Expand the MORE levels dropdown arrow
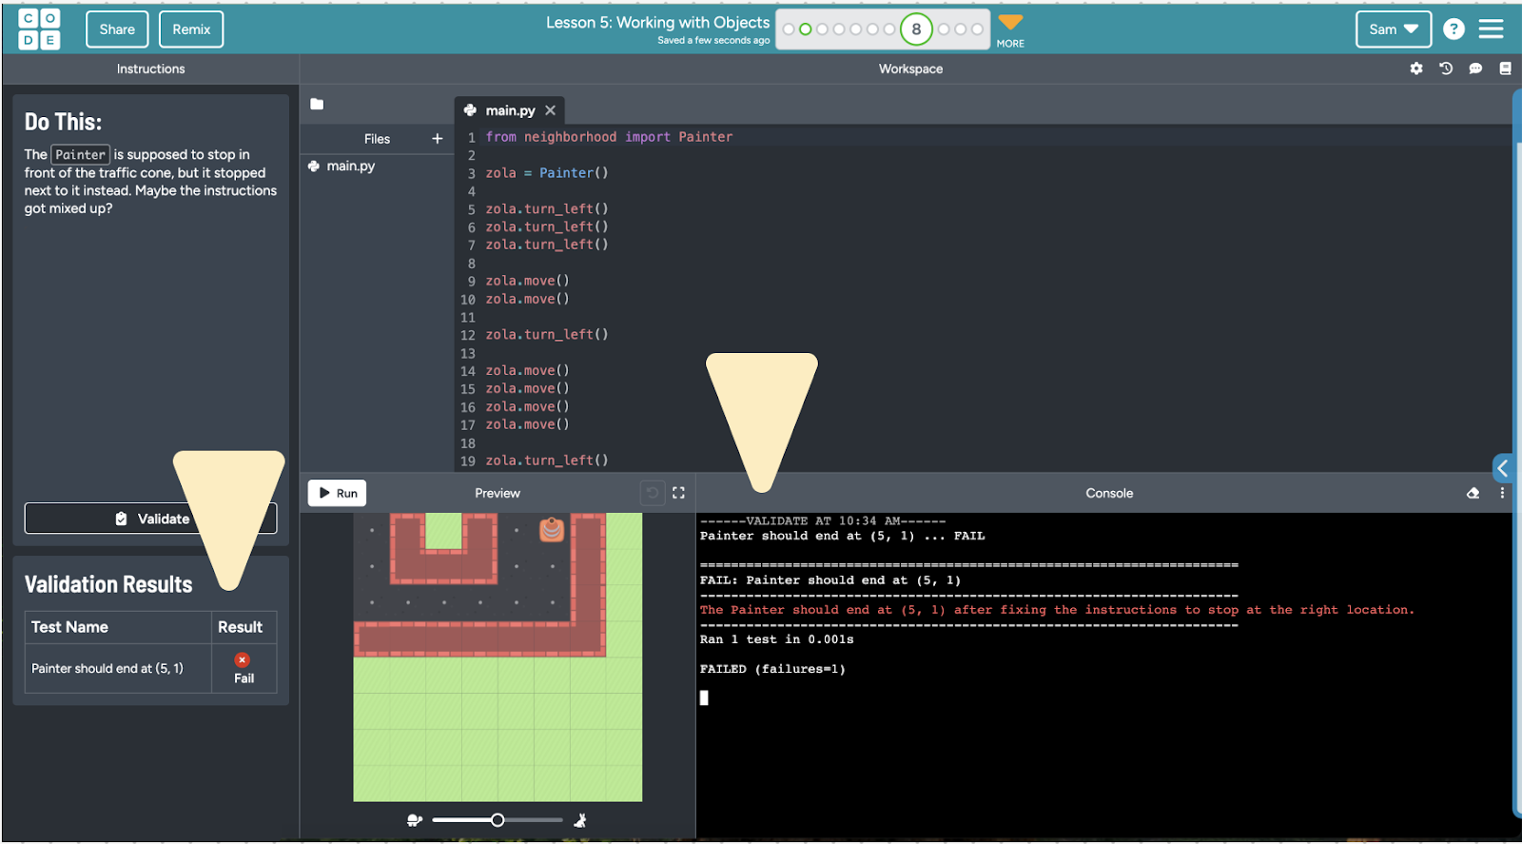This screenshot has width=1522, height=844. pos(1010,23)
